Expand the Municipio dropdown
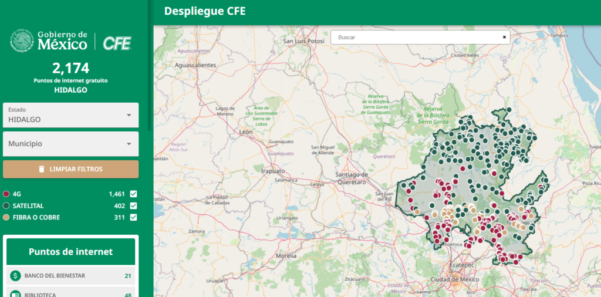The width and height of the screenshot is (601, 297). tap(70, 144)
